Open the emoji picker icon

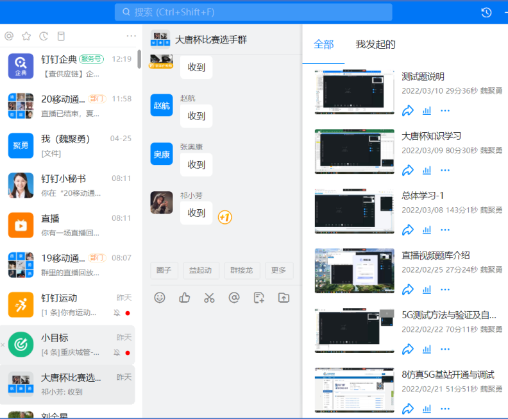tap(160, 298)
